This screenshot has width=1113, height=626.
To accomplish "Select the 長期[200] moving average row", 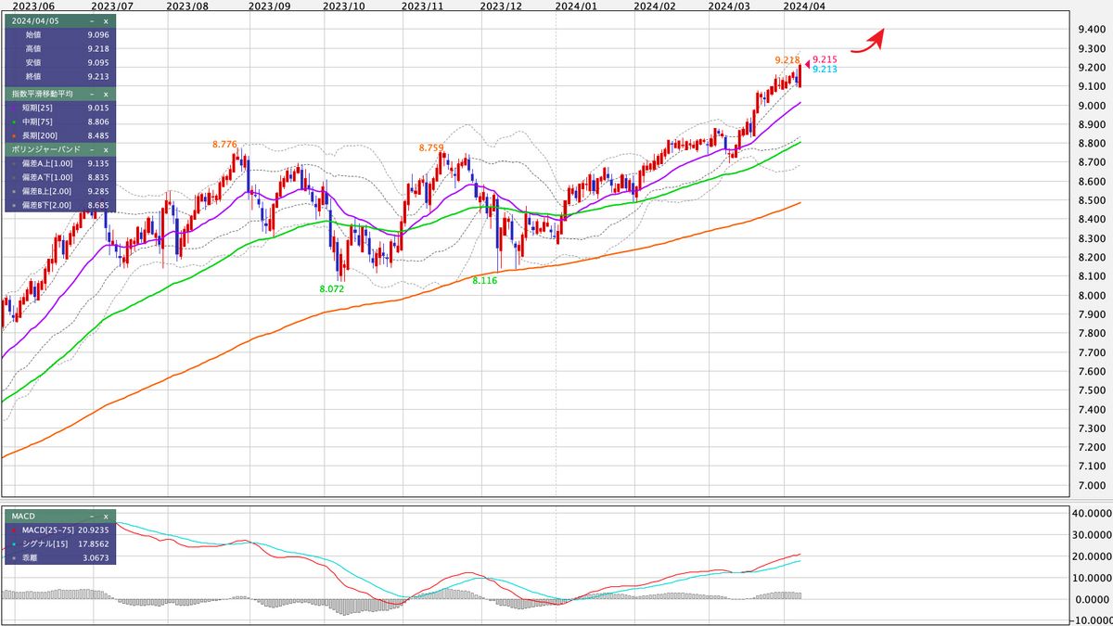I will point(60,136).
